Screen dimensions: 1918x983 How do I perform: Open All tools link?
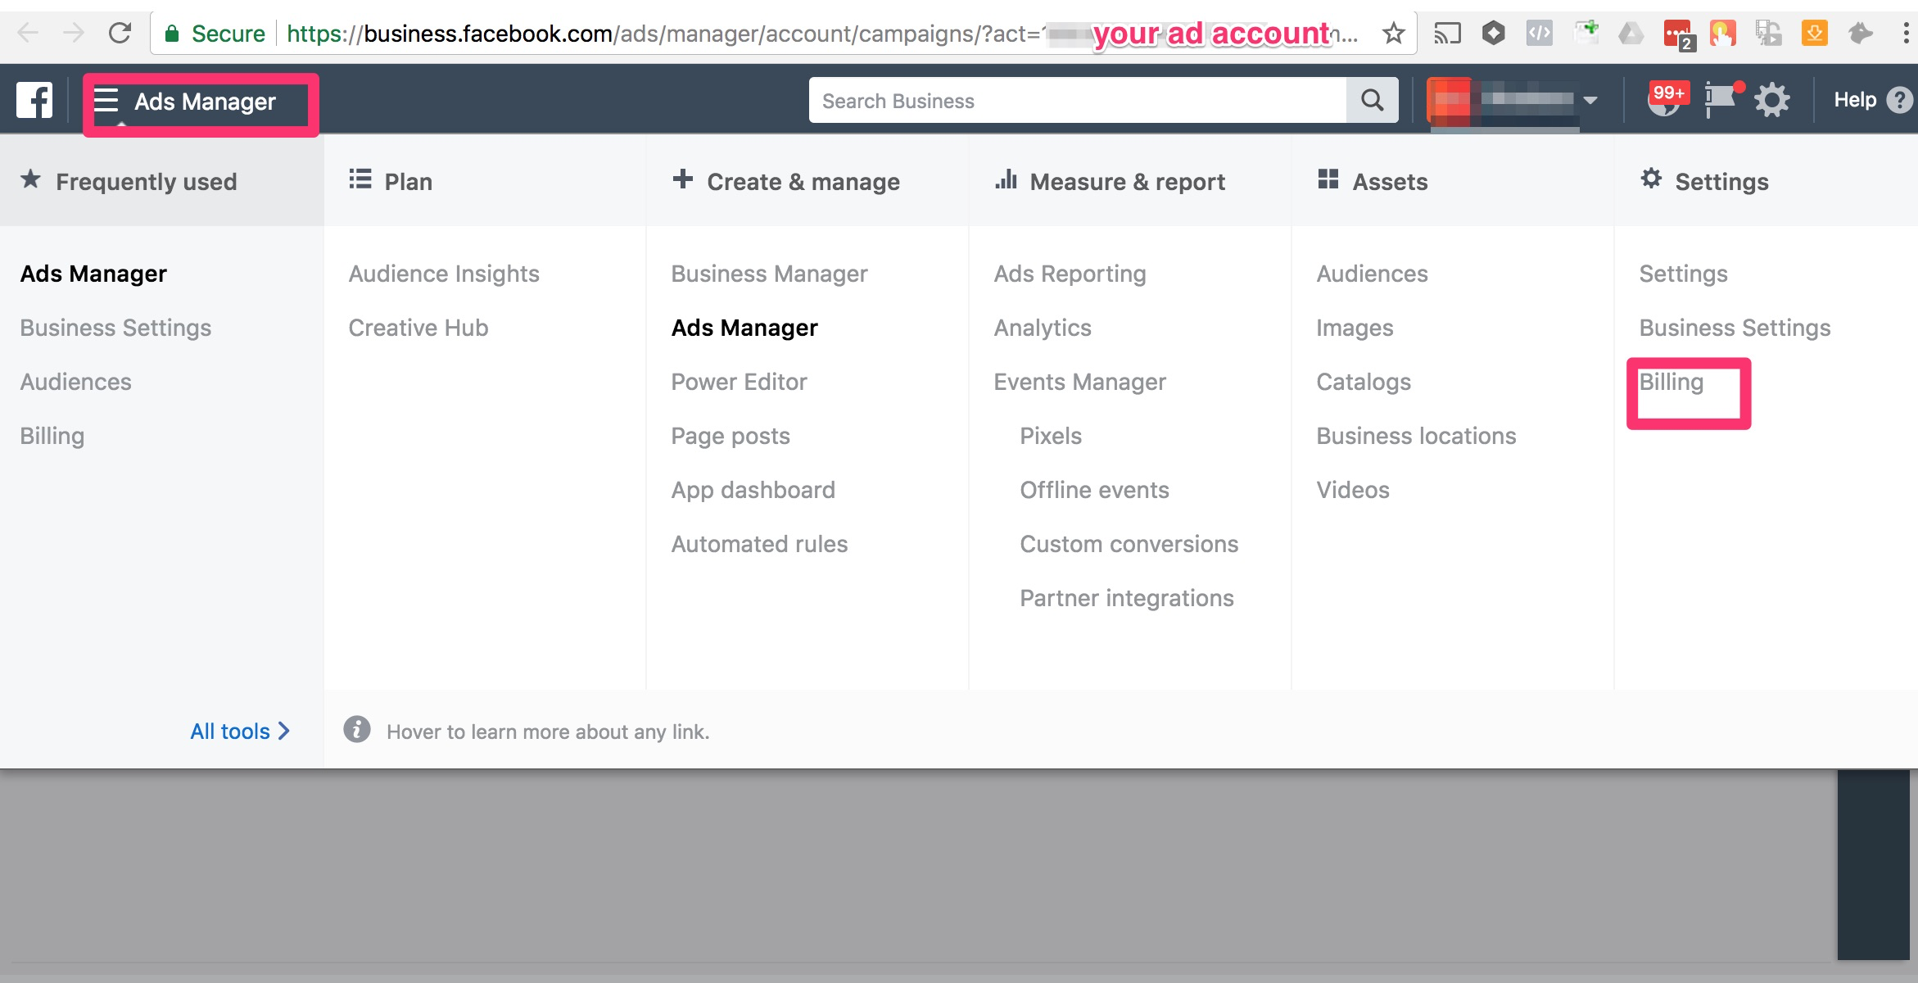[240, 731]
